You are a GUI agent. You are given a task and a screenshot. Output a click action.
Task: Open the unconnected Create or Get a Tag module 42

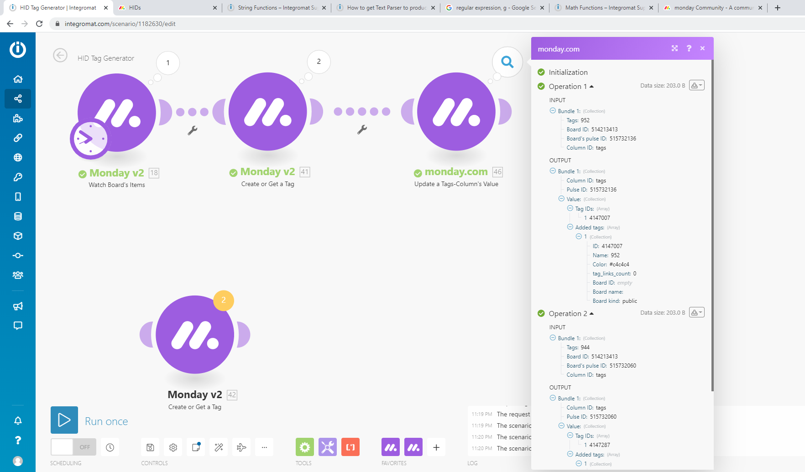(195, 335)
